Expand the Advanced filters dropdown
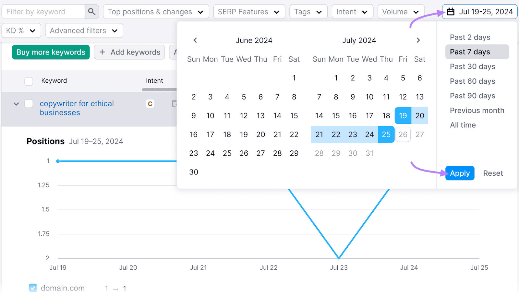The image size is (519, 296). click(84, 30)
